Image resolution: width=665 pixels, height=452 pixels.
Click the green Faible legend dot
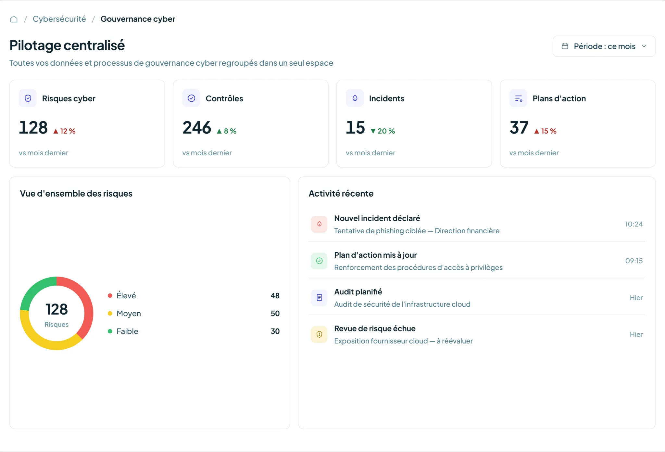[110, 331]
